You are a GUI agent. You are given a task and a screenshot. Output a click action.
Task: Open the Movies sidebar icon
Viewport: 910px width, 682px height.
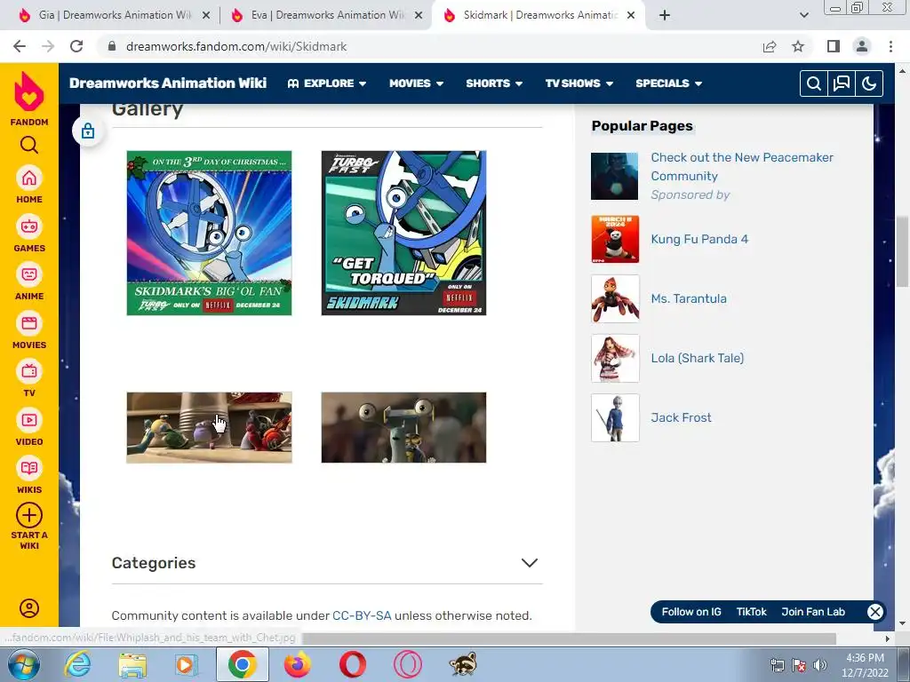pos(29,323)
